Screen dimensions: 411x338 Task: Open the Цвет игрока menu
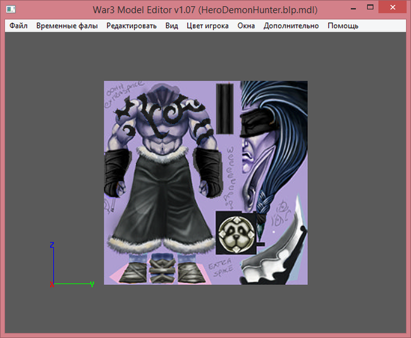point(207,26)
